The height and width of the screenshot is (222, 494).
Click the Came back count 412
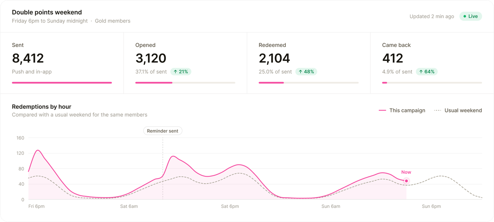pyautogui.click(x=393, y=58)
